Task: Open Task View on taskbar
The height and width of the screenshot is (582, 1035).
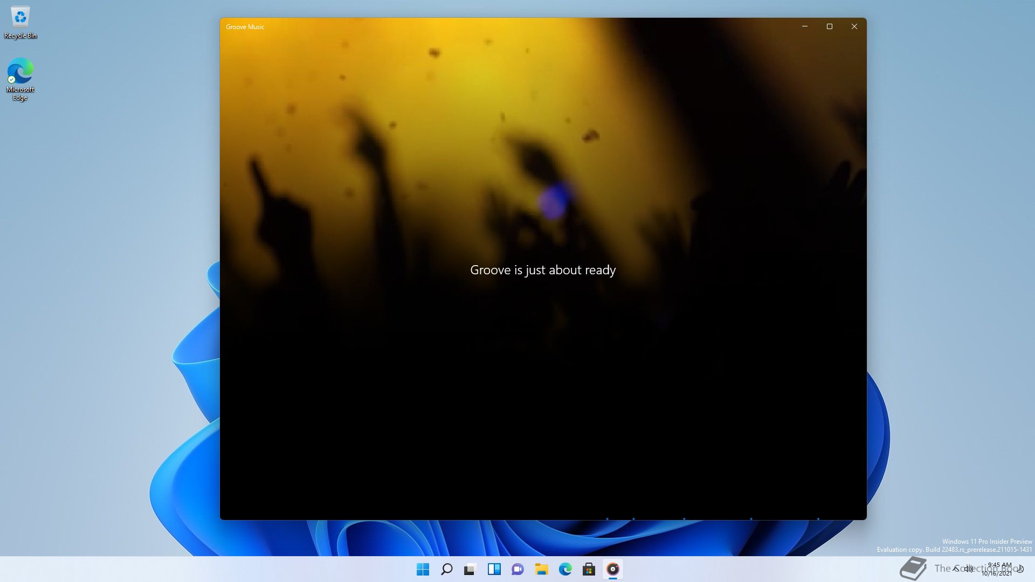Action: 471,569
